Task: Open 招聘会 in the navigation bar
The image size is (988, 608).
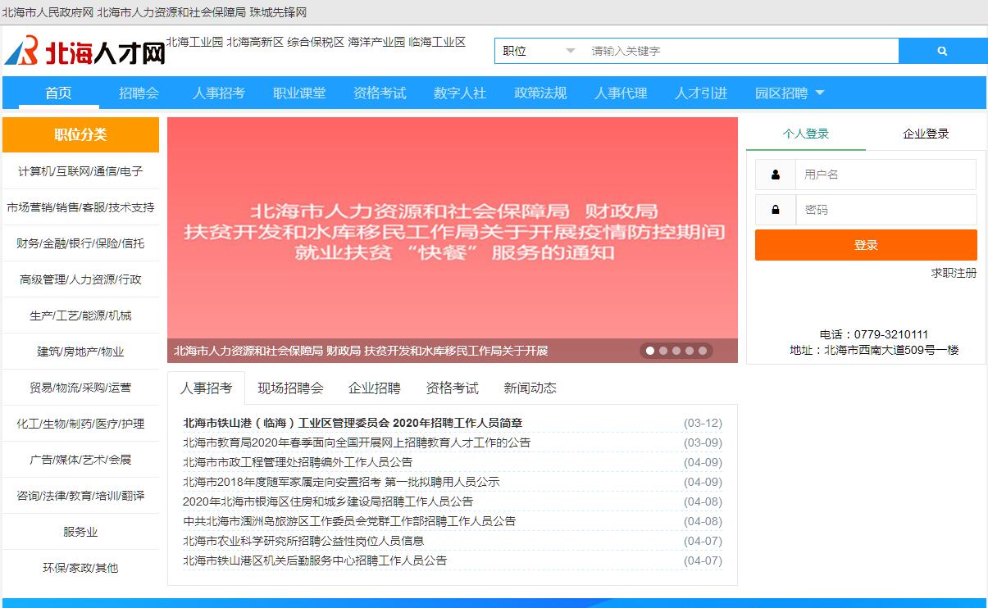Action: pos(139,93)
